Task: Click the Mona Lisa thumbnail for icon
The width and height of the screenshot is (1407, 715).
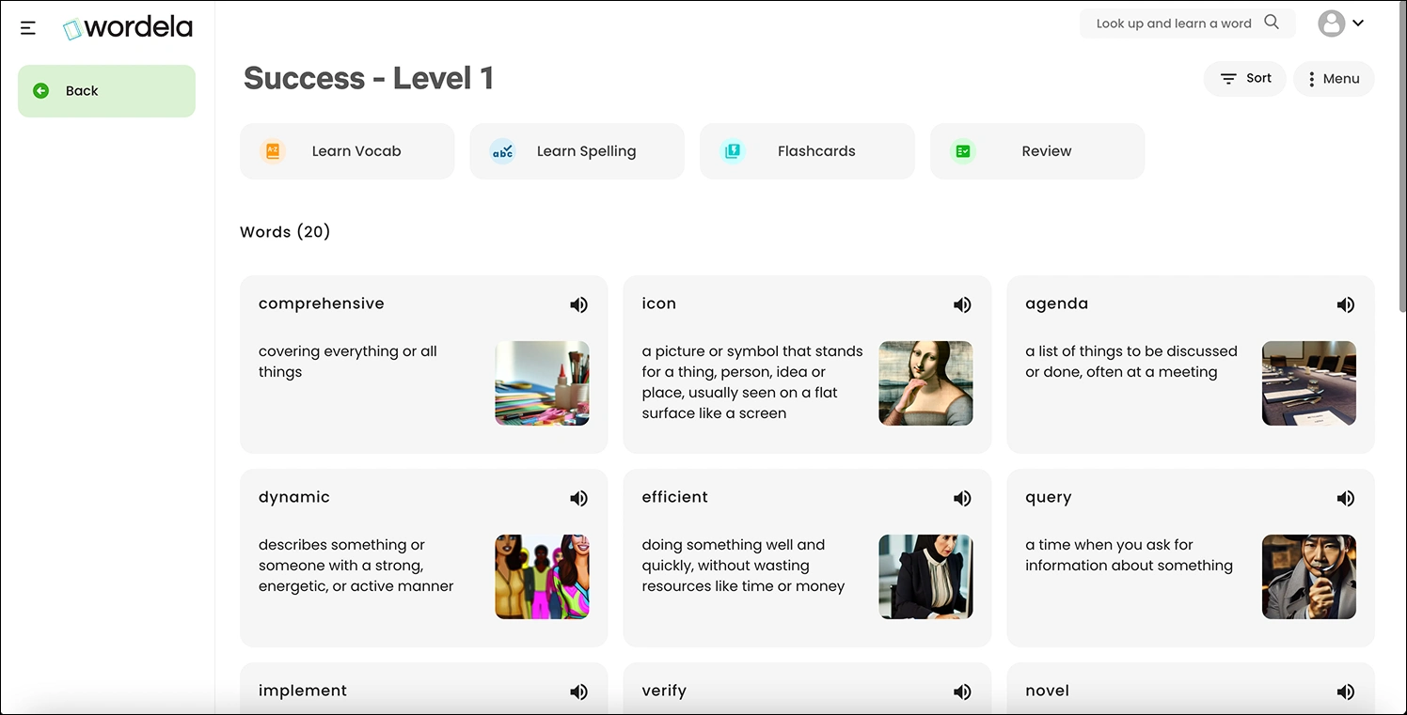Action: (x=925, y=383)
